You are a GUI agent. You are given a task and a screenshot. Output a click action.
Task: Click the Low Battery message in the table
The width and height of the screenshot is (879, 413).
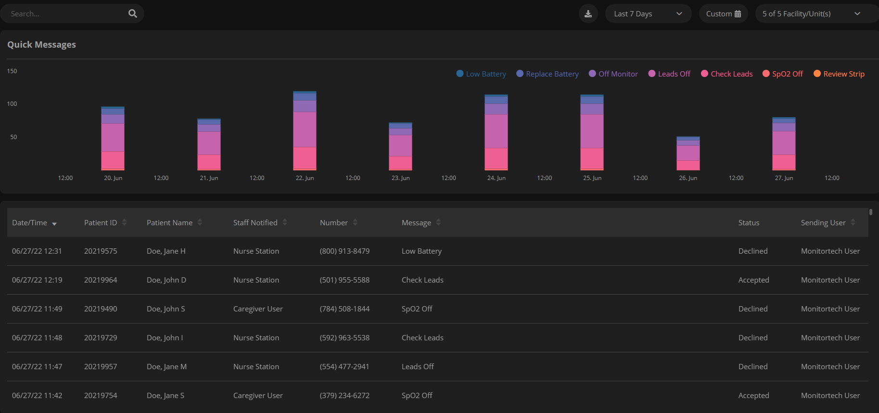pos(421,251)
